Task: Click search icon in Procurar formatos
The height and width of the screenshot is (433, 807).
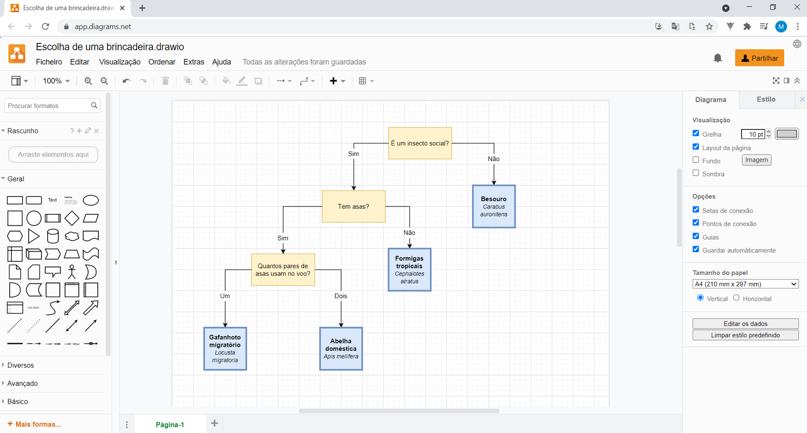Action: click(x=94, y=106)
